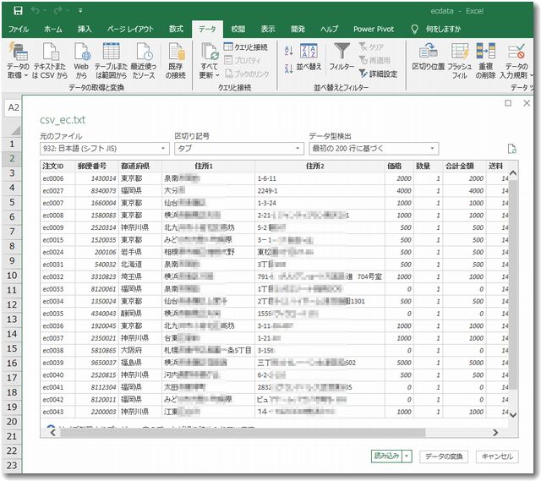Click the Undo arrow icon
Screen dimensions: 541x481
36,11
